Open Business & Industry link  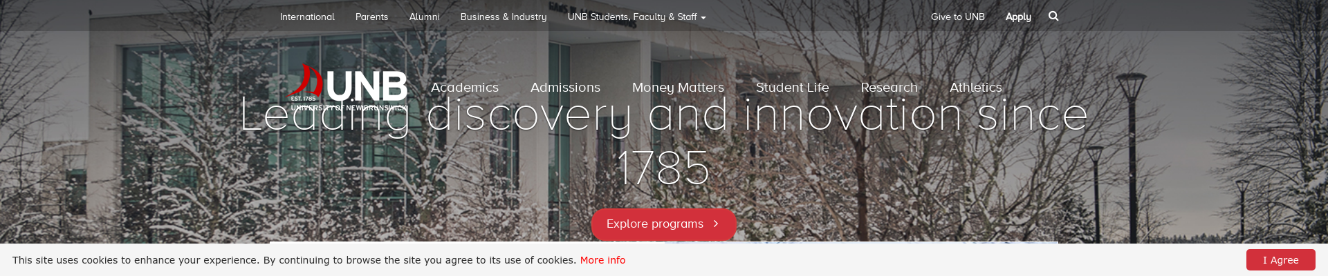click(x=504, y=17)
